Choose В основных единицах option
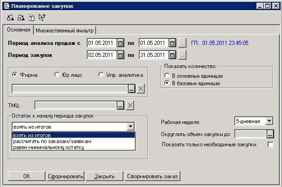 [167, 75]
